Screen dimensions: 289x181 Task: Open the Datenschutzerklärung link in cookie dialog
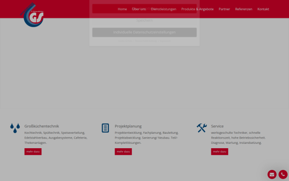(146, 41)
